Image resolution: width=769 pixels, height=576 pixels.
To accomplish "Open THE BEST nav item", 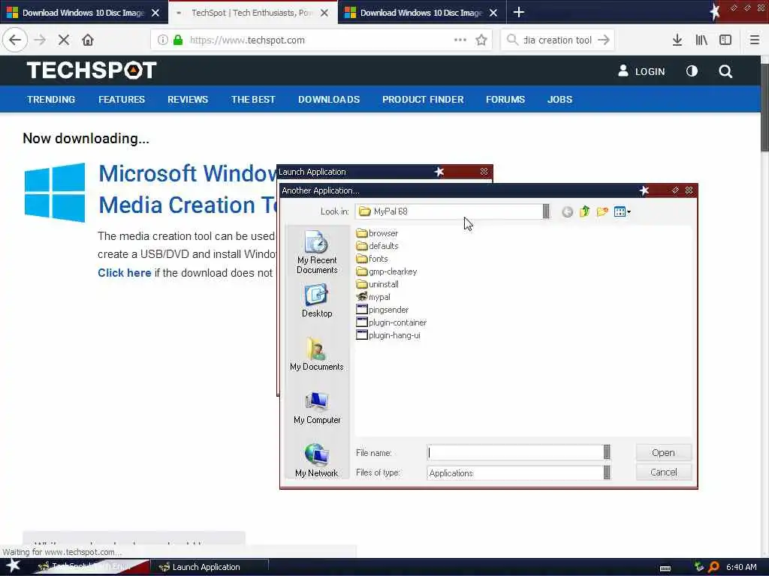I will [x=253, y=100].
